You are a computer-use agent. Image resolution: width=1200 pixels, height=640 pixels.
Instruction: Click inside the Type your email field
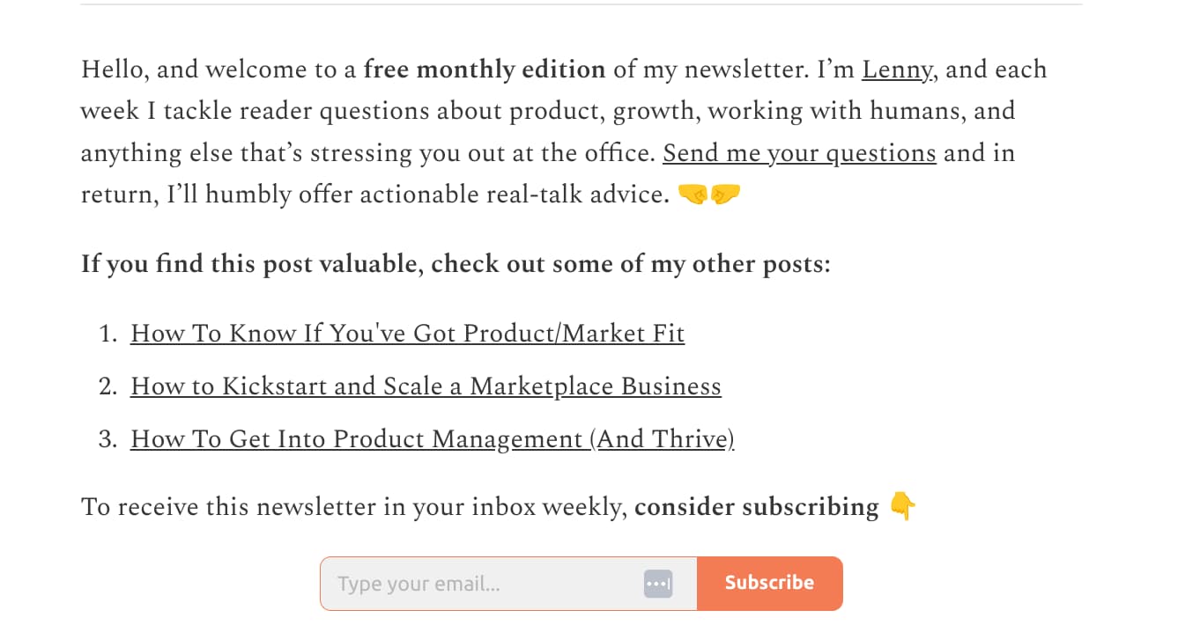coord(485,583)
